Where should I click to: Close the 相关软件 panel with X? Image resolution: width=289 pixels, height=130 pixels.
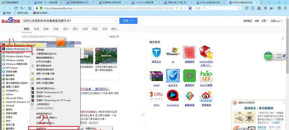tap(283, 38)
